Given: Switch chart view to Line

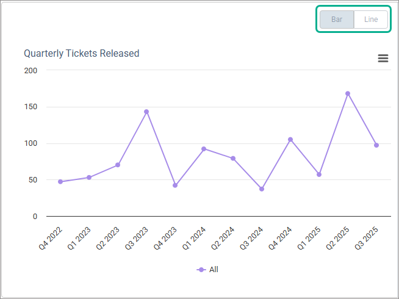Looking at the screenshot, I should tap(371, 20).
